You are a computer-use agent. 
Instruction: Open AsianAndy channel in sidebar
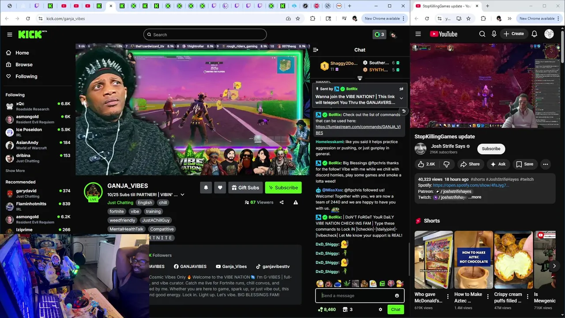(38, 145)
